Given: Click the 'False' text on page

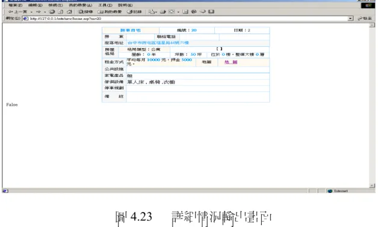Looking at the screenshot, I should 12,104.
